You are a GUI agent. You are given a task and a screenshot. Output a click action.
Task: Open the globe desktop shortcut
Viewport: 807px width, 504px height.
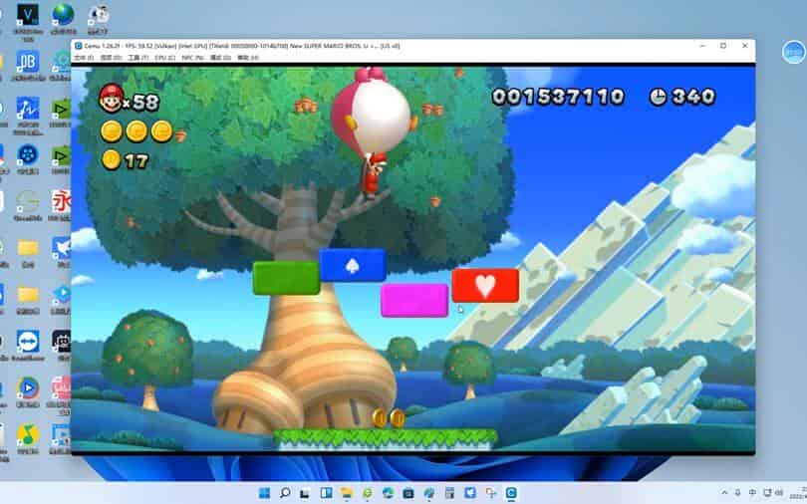[63, 14]
